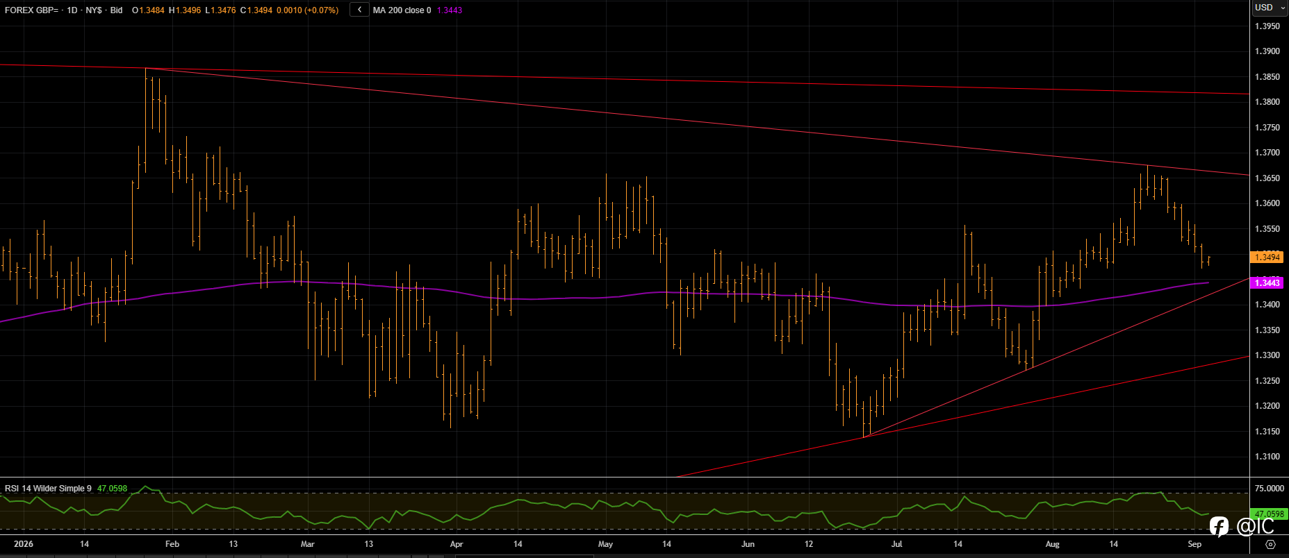Image resolution: width=1289 pixels, height=558 pixels.
Task: Click the Facebook logo watermark
Action: point(1219,527)
